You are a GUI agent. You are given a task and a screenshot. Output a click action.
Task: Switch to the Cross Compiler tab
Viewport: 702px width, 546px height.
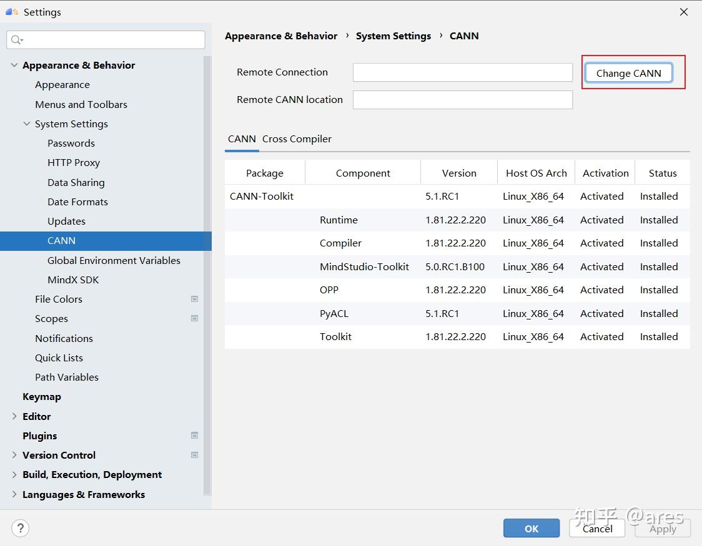tap(297, 139)
